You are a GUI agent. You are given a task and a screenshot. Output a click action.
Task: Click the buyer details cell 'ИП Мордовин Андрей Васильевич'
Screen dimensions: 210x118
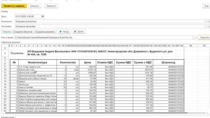click(x=100, y=53)
